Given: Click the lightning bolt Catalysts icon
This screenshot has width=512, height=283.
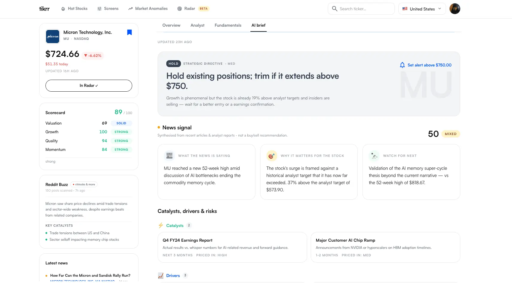Looking at the screenshot, I should (x=161, y=226).
